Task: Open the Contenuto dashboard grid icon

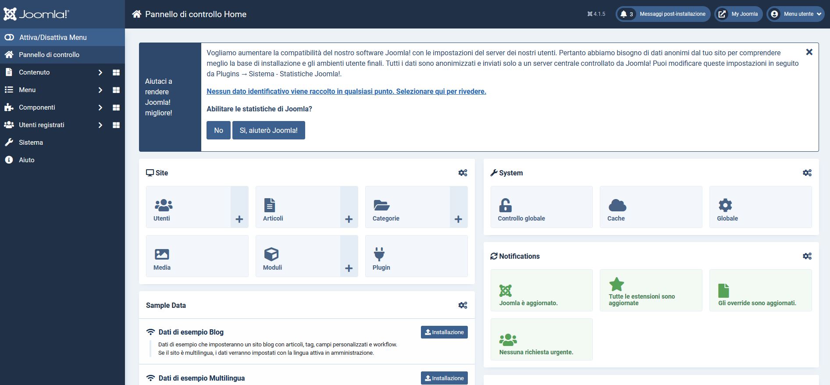Action: point(116,72)
